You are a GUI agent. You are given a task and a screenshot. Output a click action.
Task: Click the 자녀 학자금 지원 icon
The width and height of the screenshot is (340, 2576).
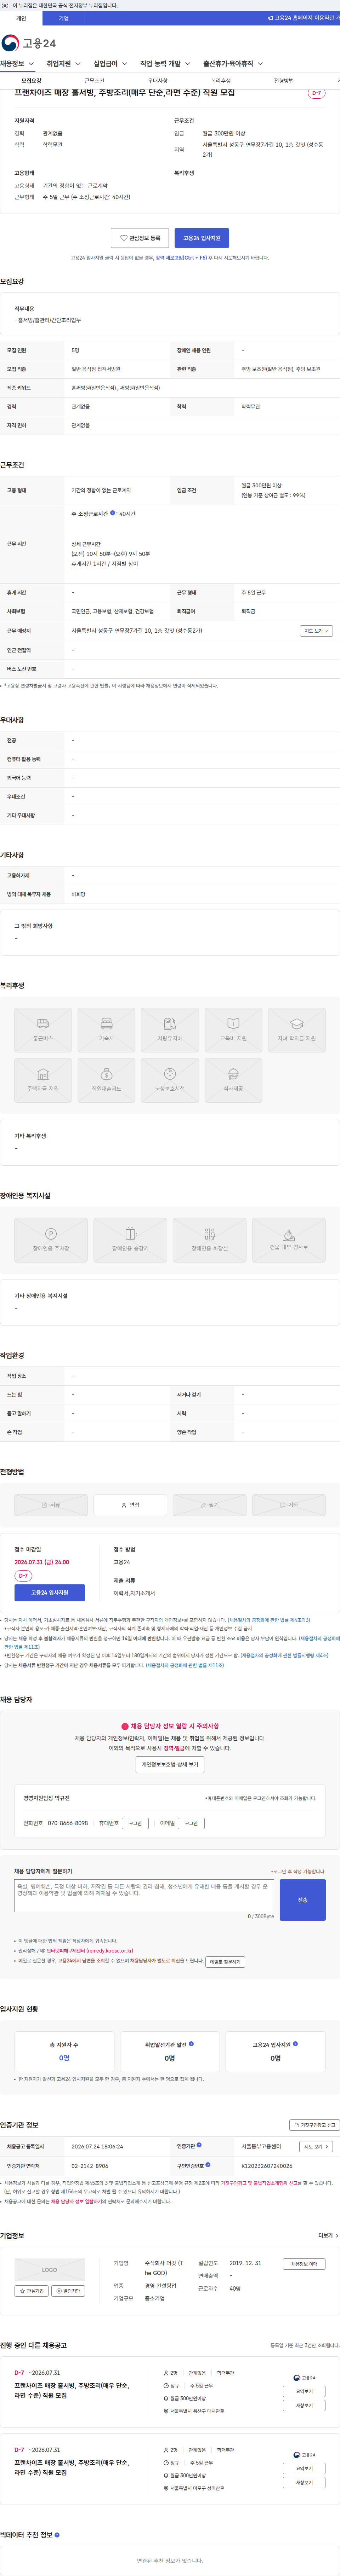click(x=297, y=1030)
